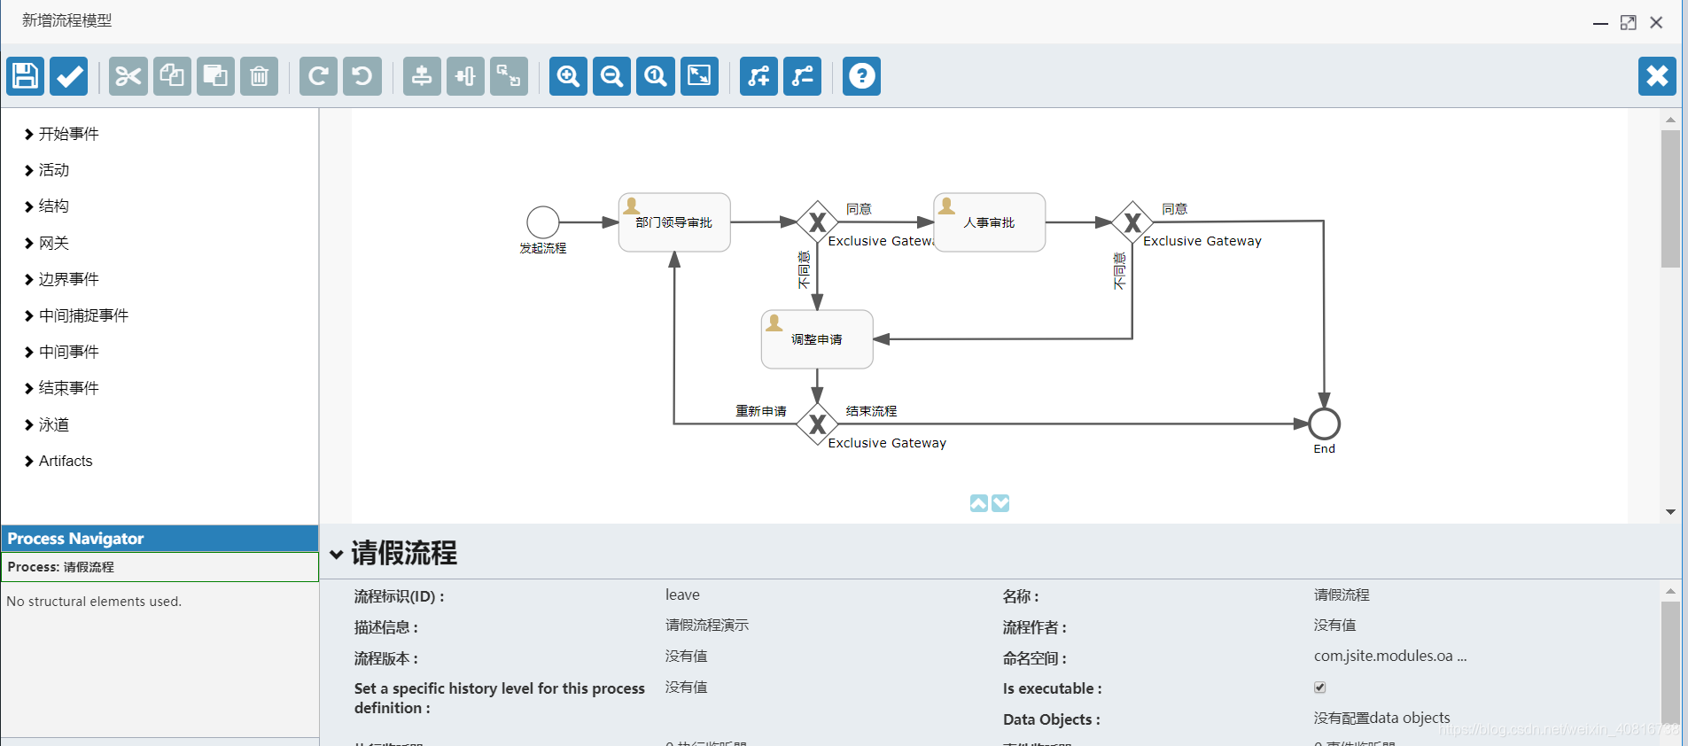Minimize the 新增流程模型 dialog
Screen dimensions: 1688x746
(x=1600, y=23)
